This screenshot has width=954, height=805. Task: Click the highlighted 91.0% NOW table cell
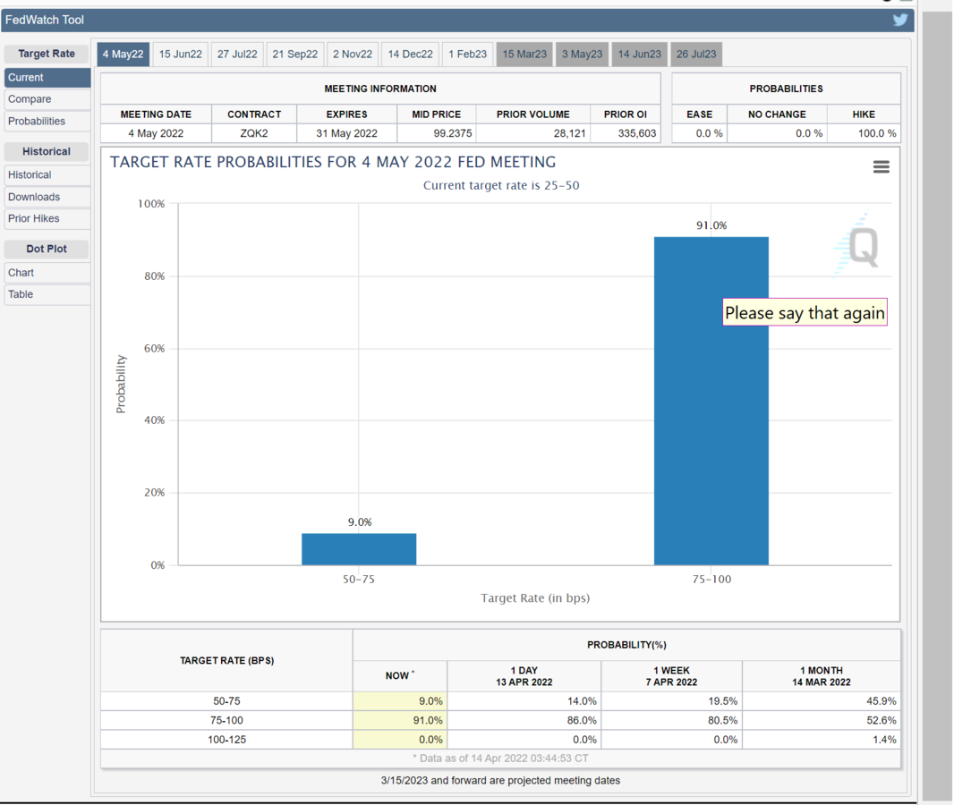click(400, 721)
